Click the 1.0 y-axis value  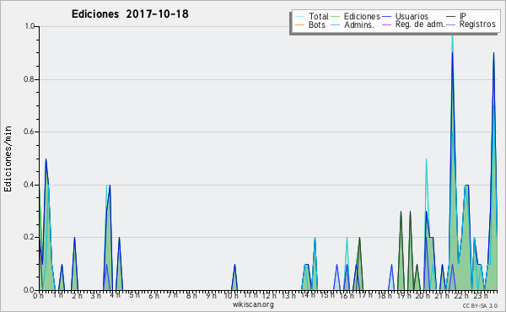(x=30, y=26)
